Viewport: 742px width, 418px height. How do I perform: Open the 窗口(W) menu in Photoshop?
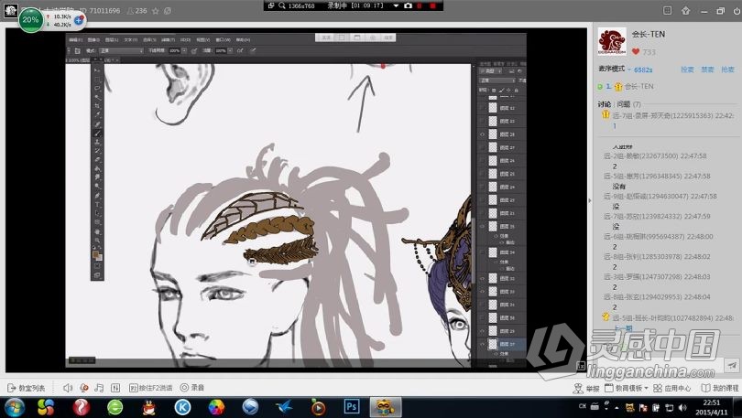pos(223,40)
